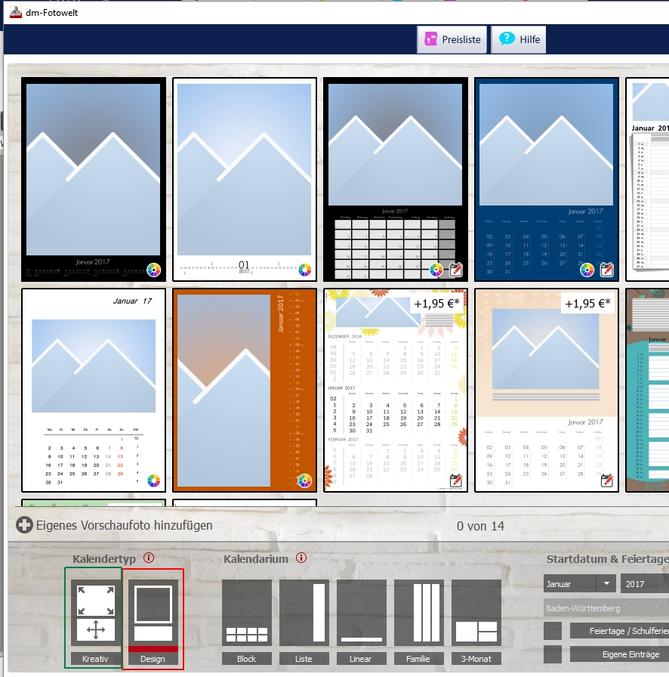
Task: Choose the 3-Monat calendarium layout icon
Action: [476, 612]
